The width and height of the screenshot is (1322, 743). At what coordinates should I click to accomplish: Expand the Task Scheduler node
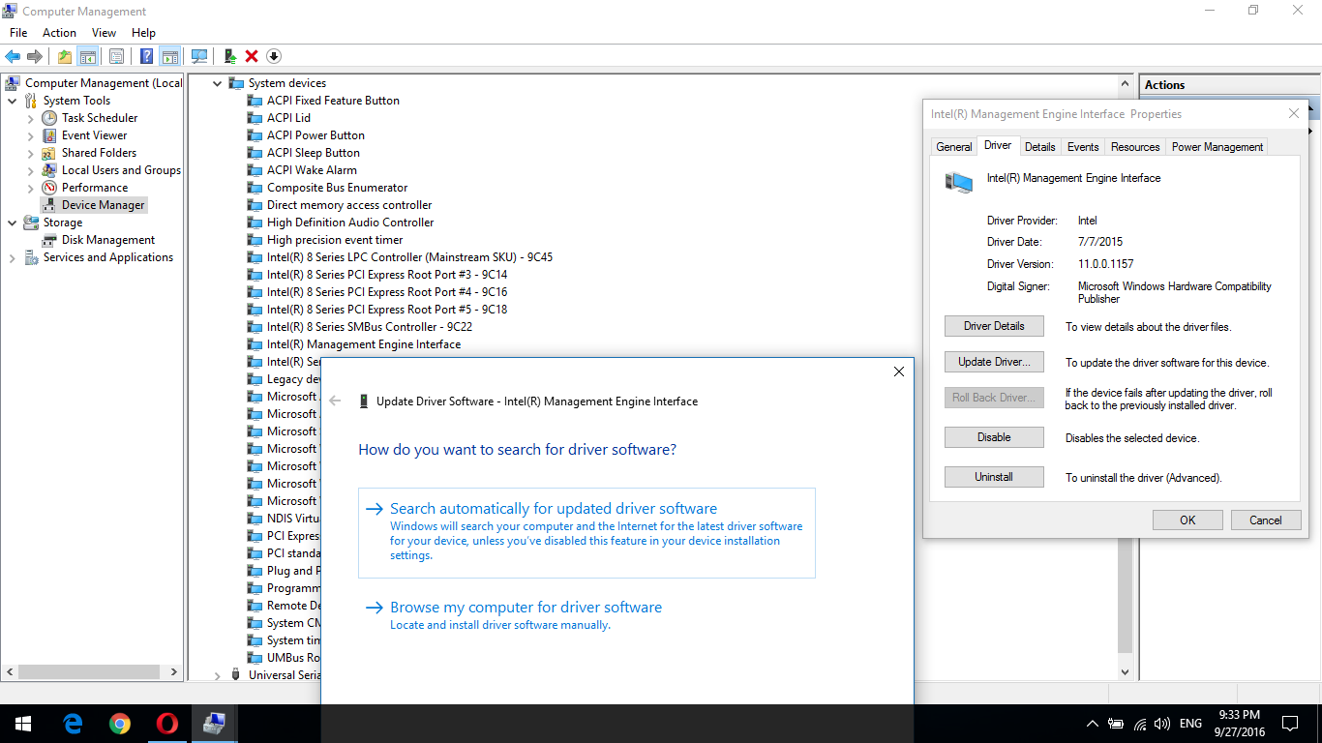31,118
